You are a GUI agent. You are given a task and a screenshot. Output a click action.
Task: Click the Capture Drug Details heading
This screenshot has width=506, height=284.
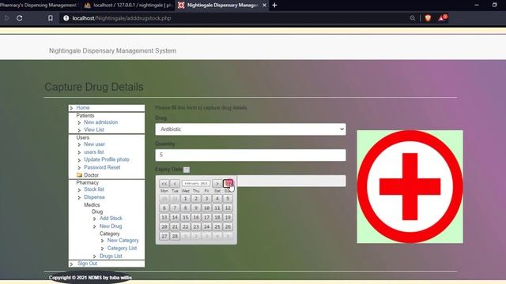[x=94, y=87]
